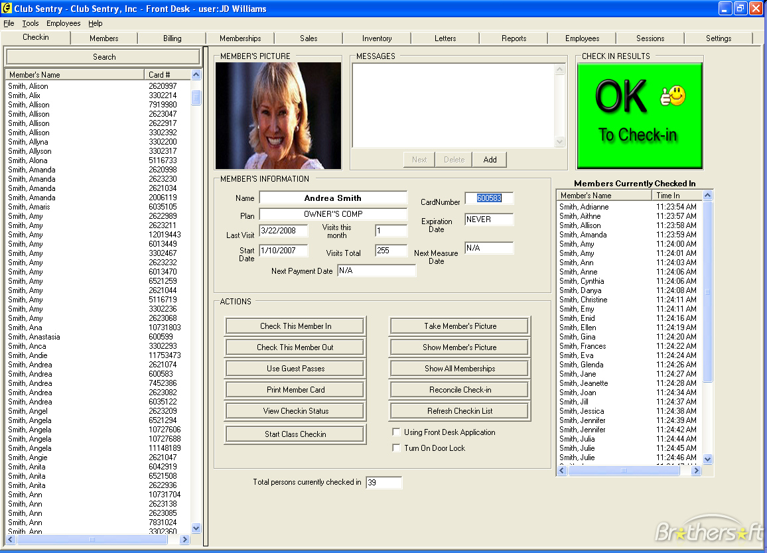Screen dimensions: 767x553
Task: Click the CardNumber input field
Action: (x=489, y=198)
